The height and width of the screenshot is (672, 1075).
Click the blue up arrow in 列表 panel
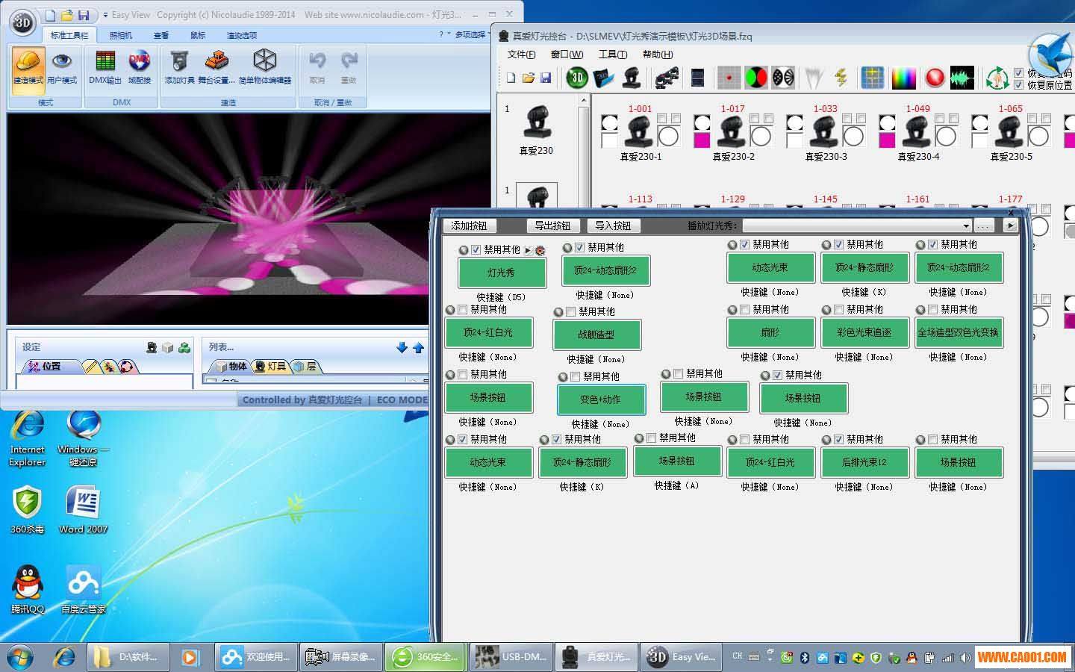coord(418,347)
